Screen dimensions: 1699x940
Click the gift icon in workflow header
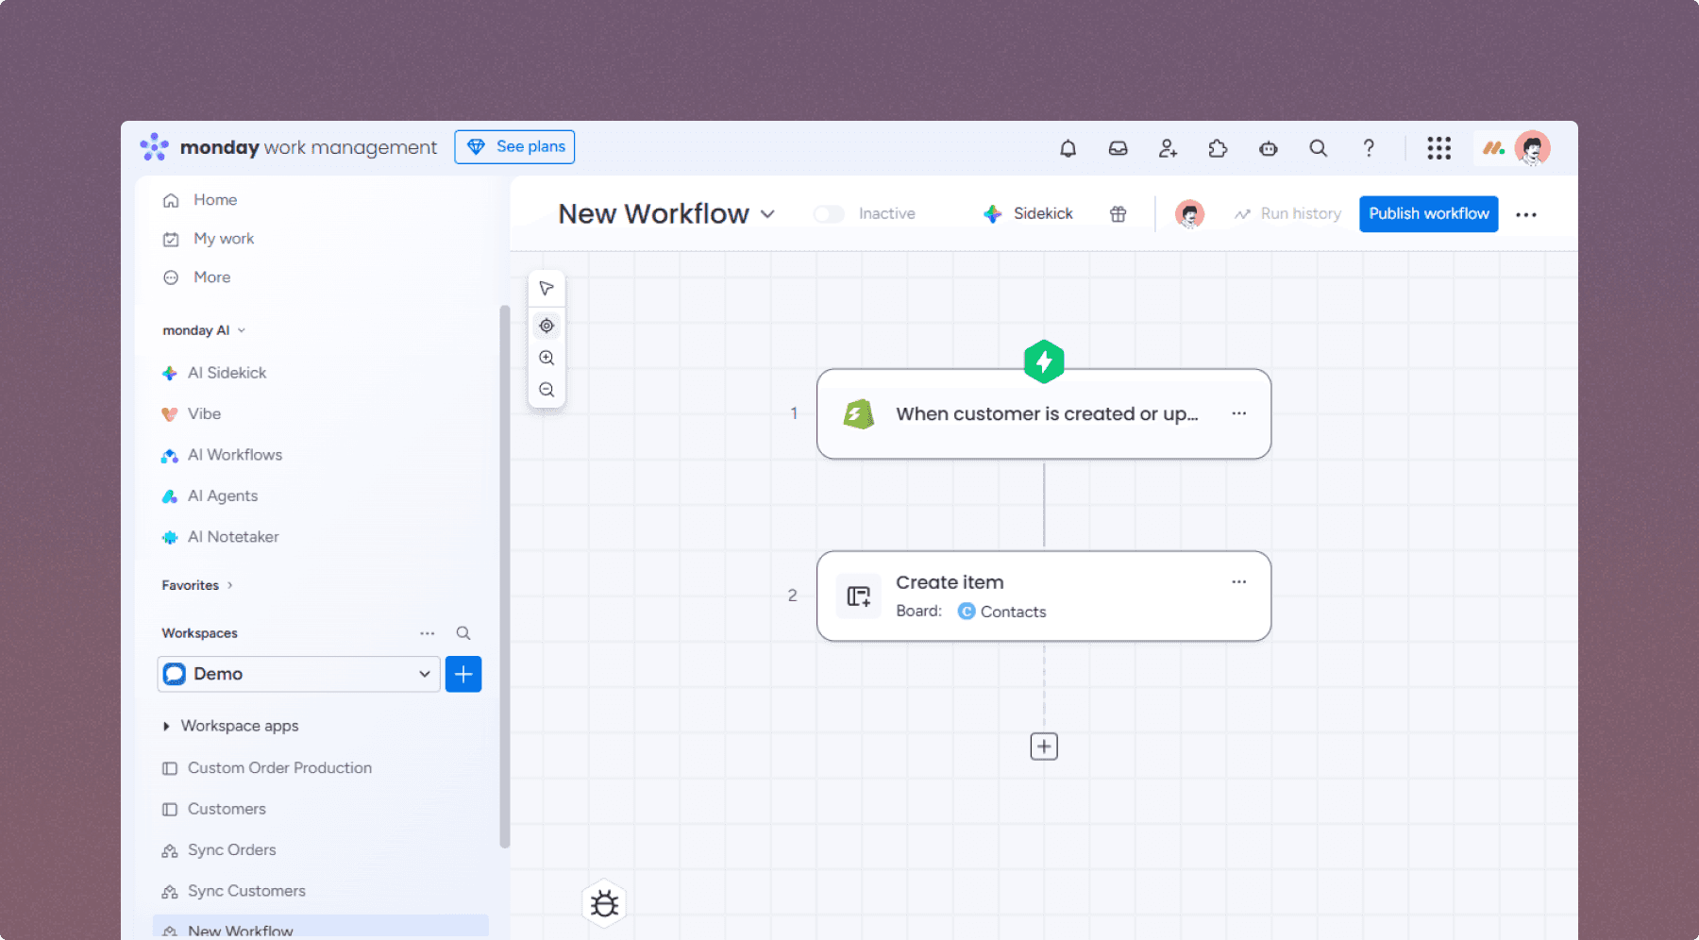(1118, 214)
